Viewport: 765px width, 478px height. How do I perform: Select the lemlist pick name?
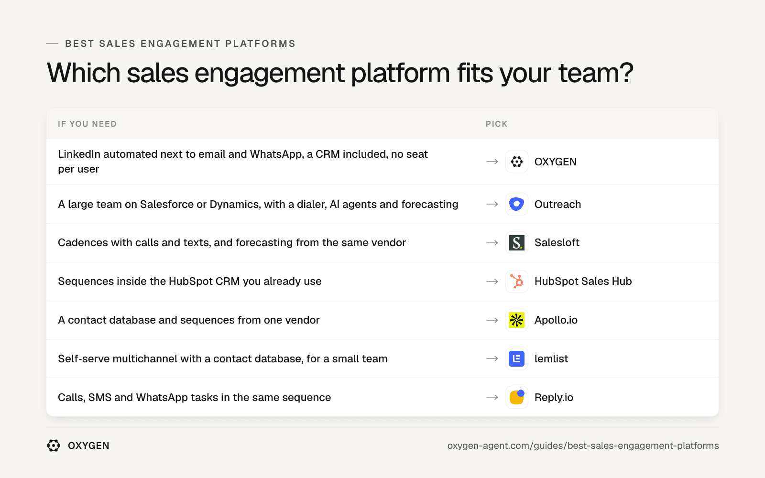coord(551,358)
